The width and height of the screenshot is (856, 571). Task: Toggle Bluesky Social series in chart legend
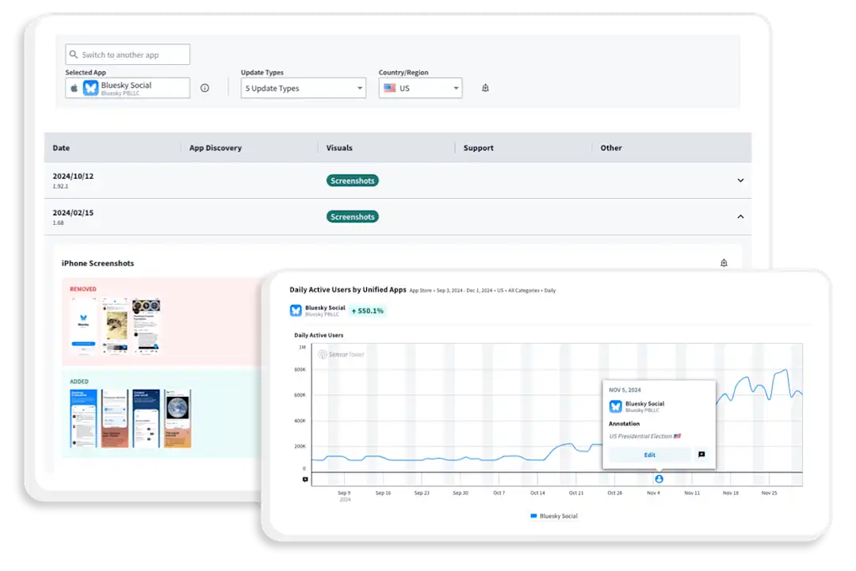(x=554, y=516)
